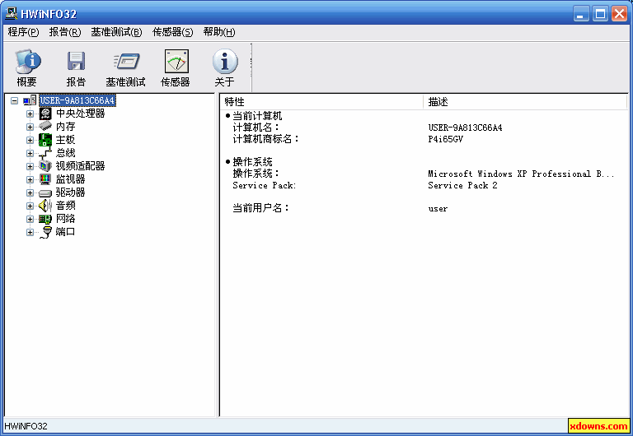Click the HWiNFO32 title bar app icon
Image resolution: width=633 pixels, height=436 pixels.
click(12, 14)
